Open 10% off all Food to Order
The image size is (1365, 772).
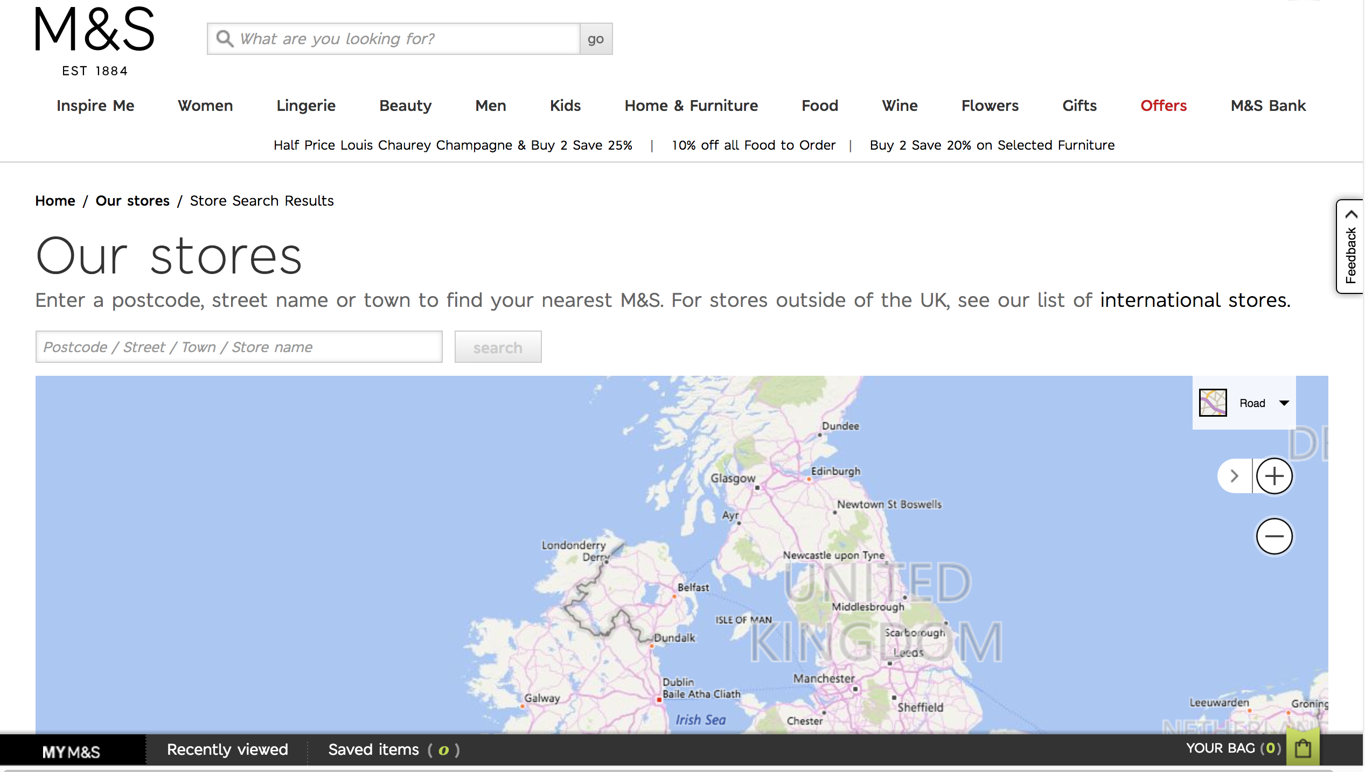click(754, 145)
